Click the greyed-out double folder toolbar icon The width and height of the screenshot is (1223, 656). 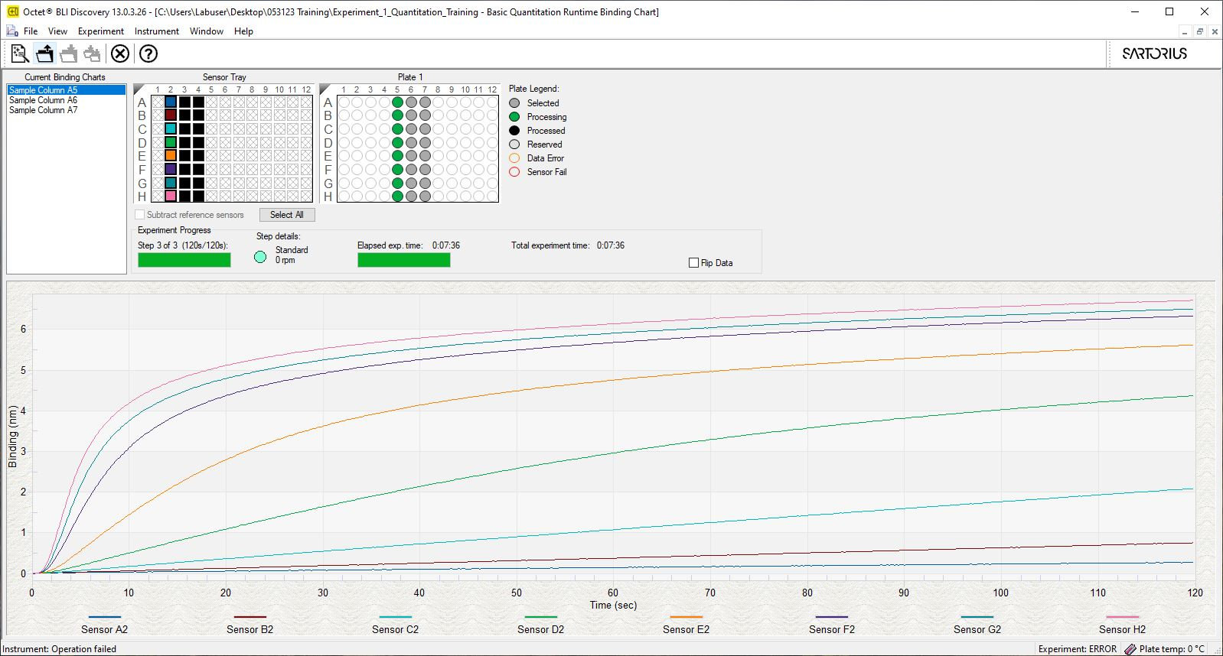(x=93, y=53)
